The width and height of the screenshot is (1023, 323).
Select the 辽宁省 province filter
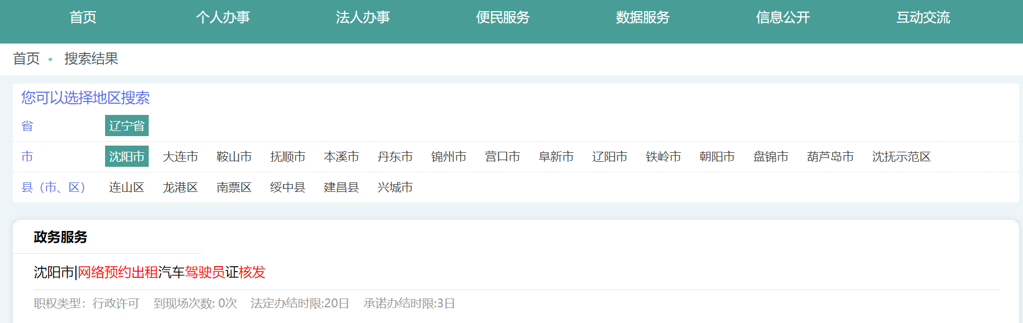click(127, 126)
